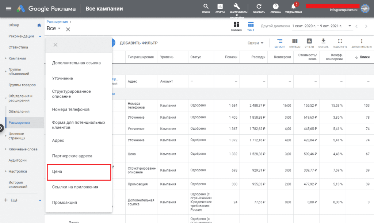Click the Статус column header
374x223 pixels.
coord(196,57)
